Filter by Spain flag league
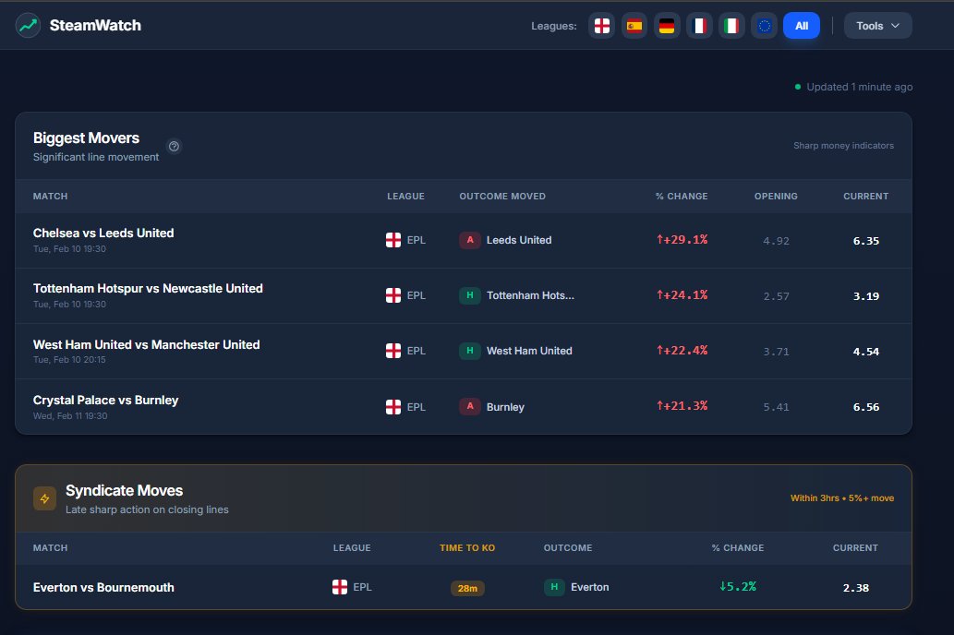 tap(634, 26)
